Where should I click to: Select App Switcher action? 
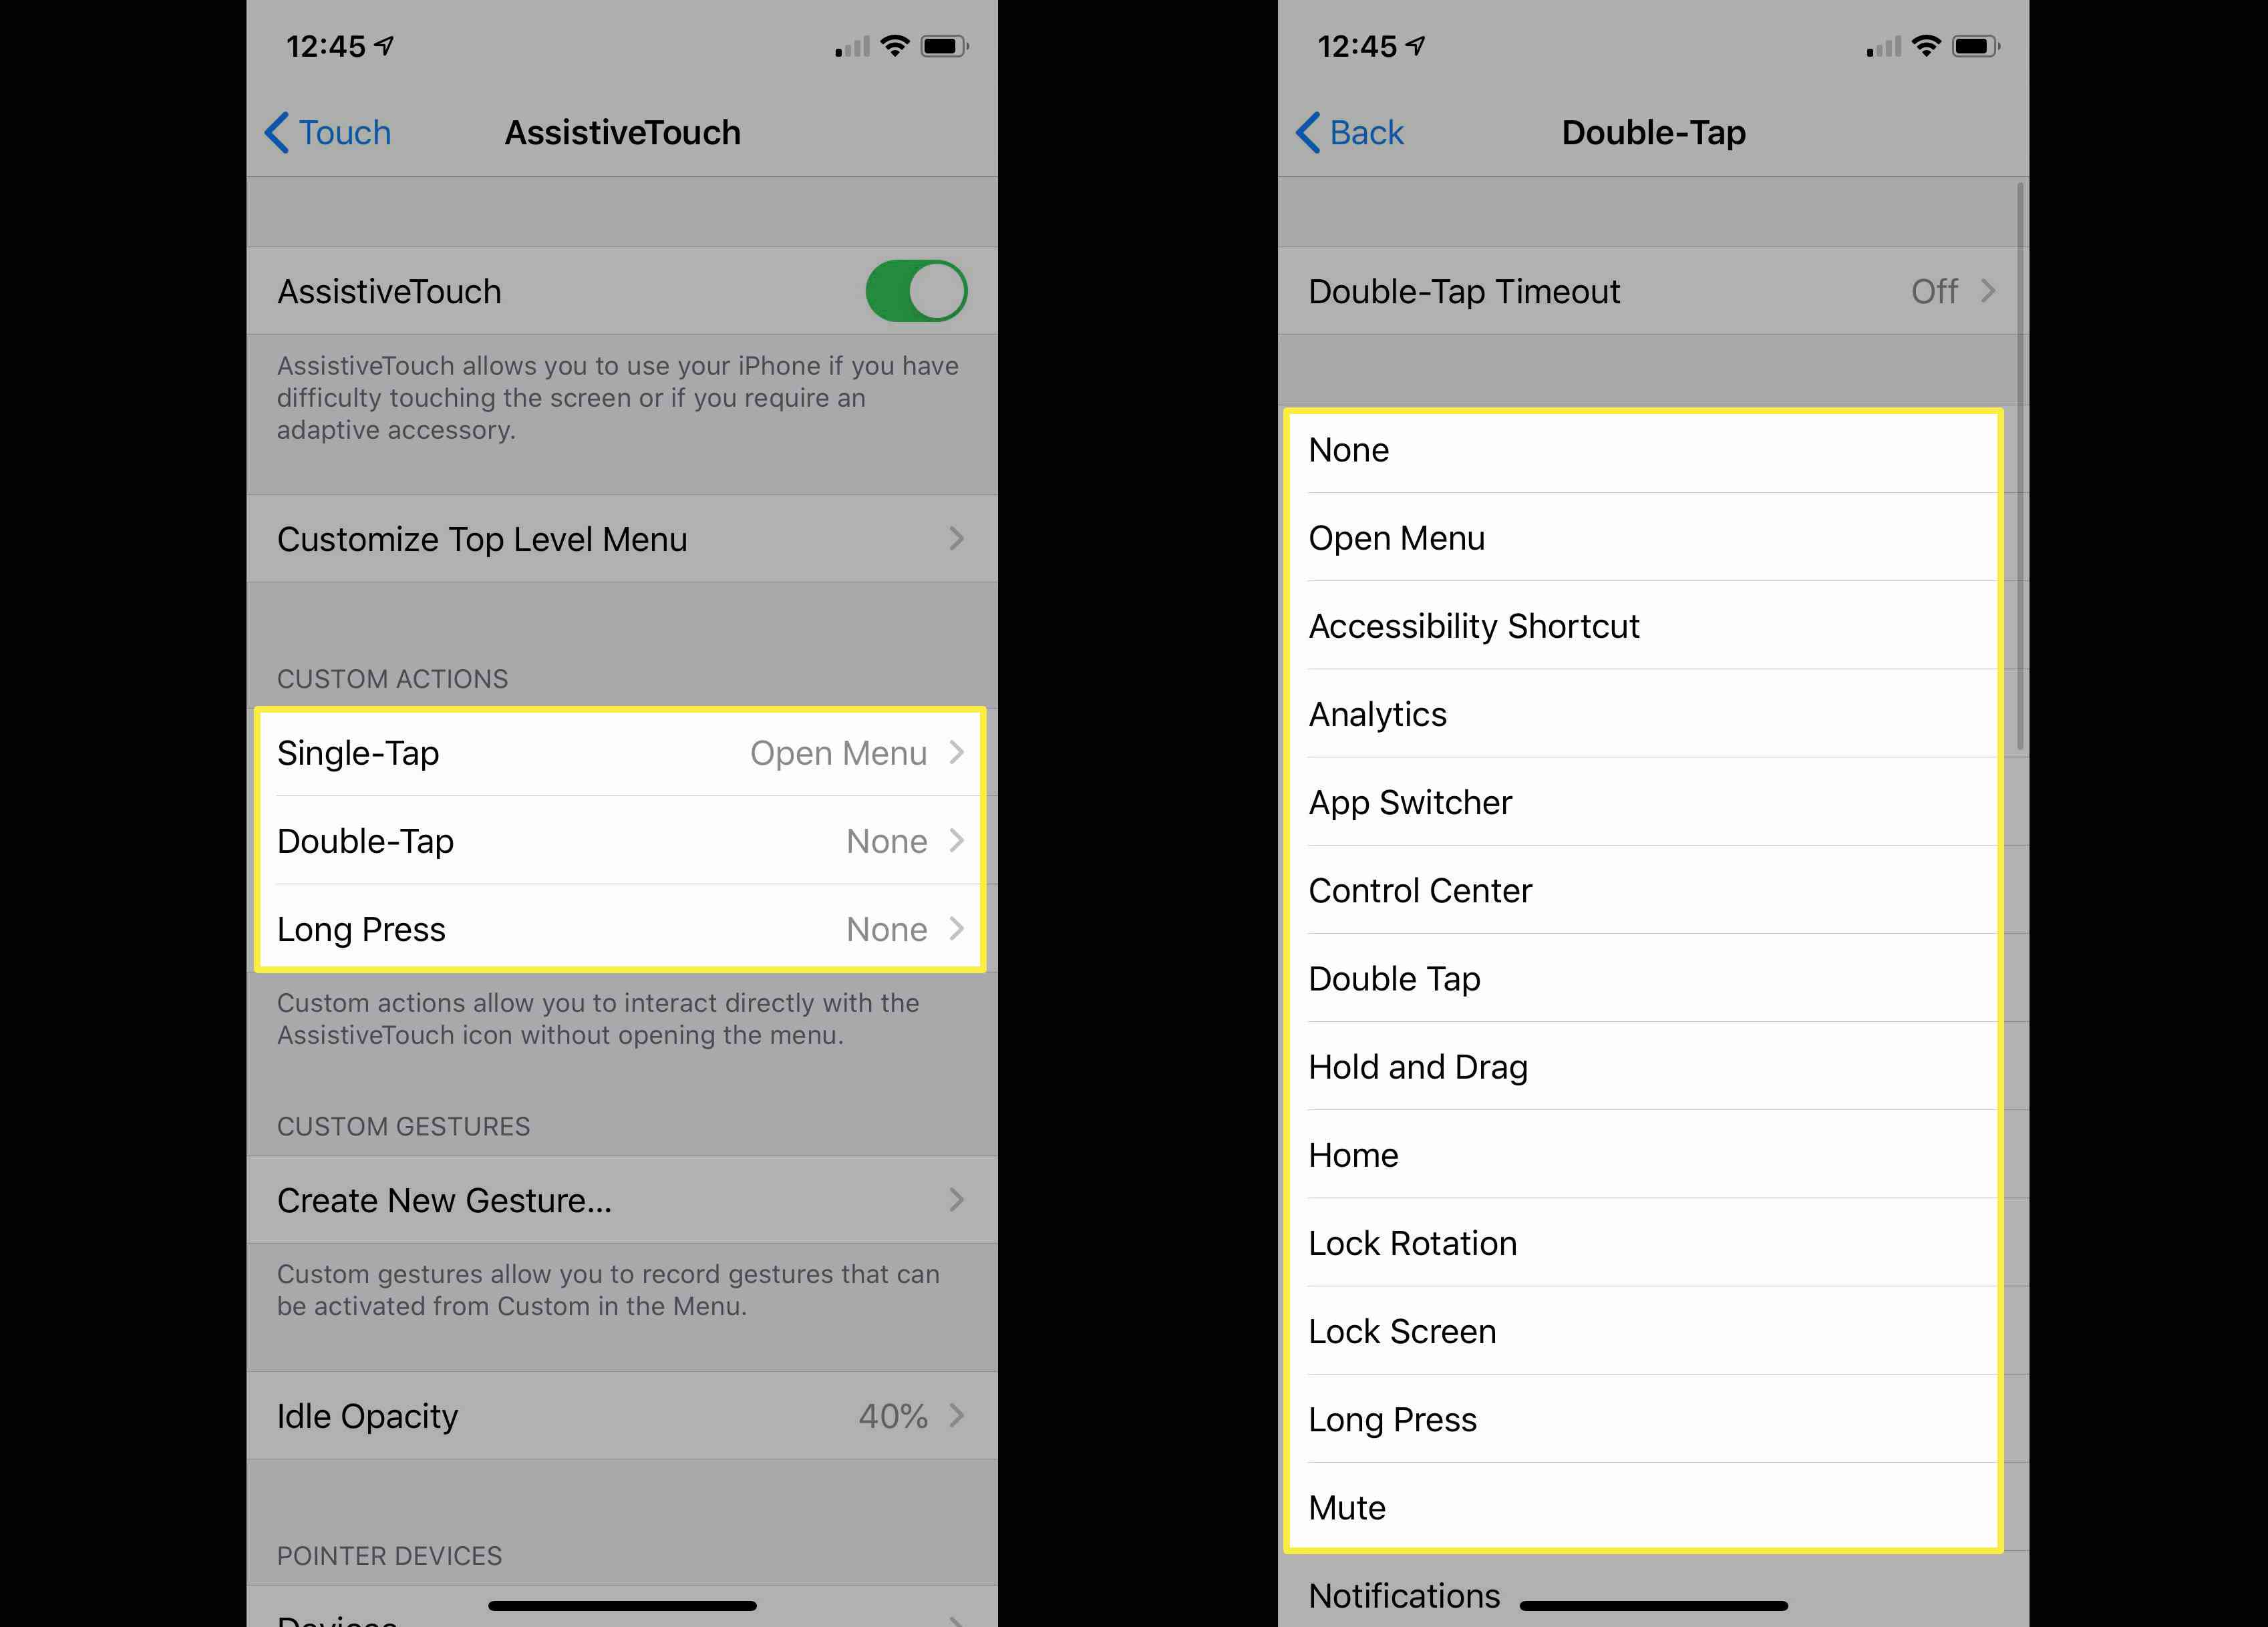1410,803
